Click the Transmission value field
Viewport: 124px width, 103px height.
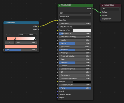[75, 75]
